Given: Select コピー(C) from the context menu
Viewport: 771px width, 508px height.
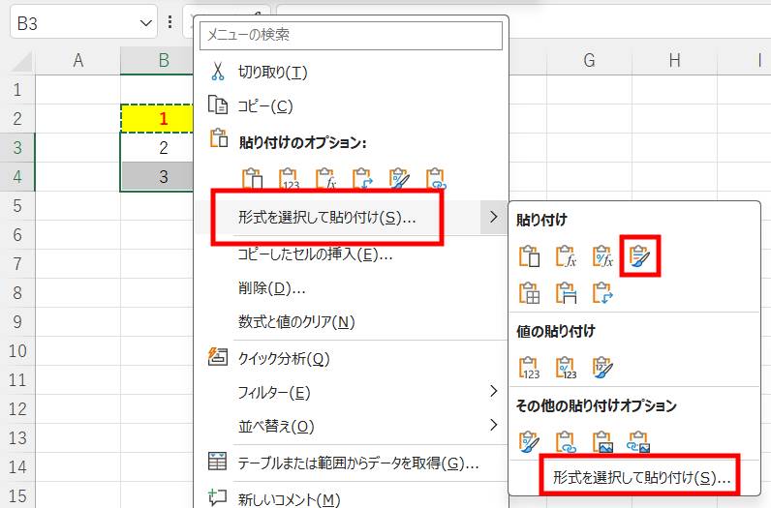Looking at the screenshot, I should click(351, 106).
